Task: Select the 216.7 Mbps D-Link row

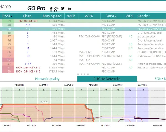Action: tap(83, 40)
